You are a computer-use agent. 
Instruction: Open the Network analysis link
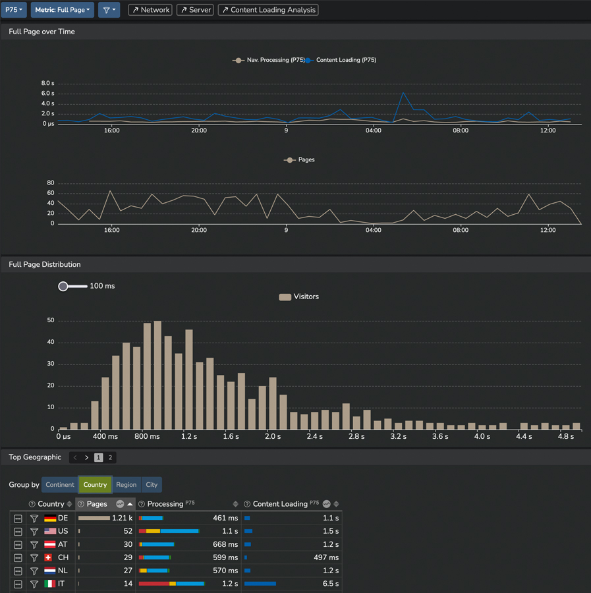click(150, 10)
